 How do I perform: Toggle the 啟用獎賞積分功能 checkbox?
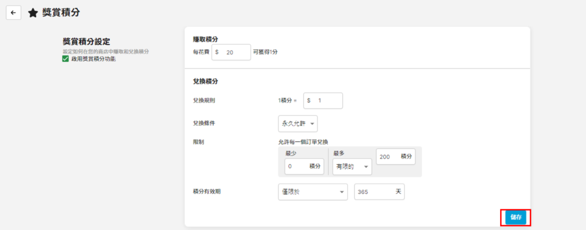(66, 59)
